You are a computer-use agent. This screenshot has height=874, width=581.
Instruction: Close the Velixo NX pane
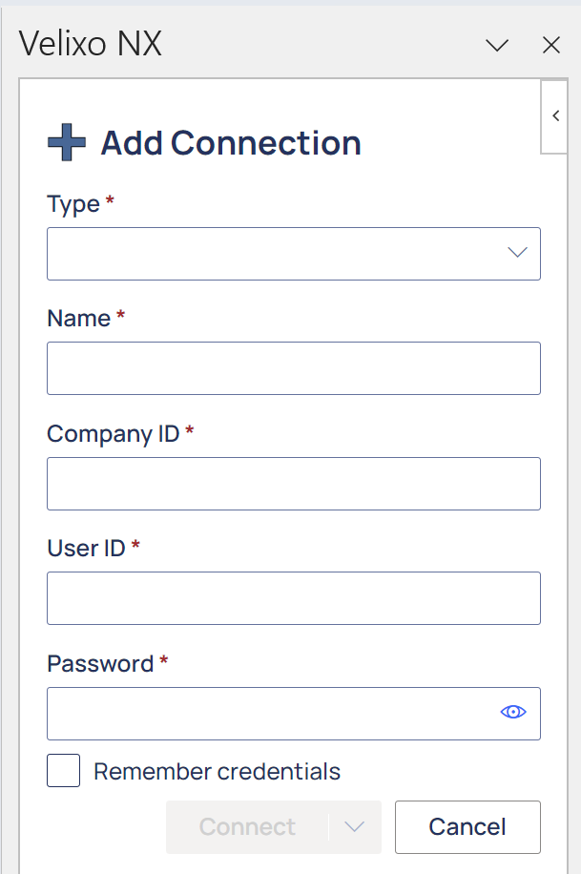coord(550,45)
